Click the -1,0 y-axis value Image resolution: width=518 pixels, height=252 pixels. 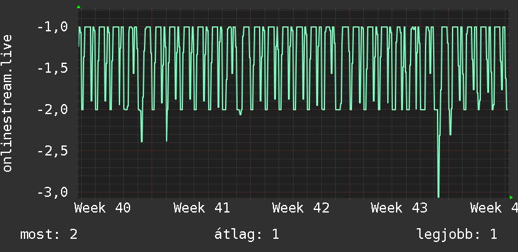click(53, 27)
